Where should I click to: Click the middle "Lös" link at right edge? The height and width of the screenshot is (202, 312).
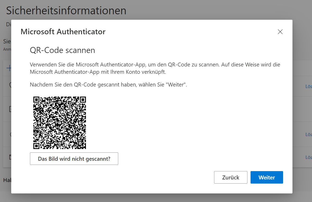coord(309,134)
